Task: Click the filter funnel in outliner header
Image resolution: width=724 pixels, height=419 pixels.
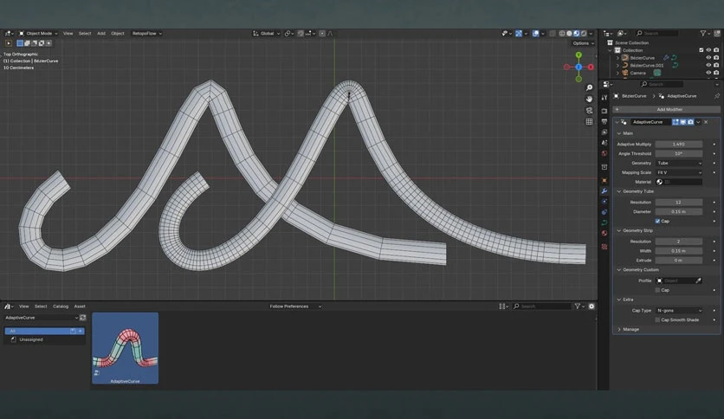Action: click(x=703, y=33)
